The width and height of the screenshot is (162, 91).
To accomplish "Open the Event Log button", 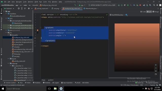I will click(x=139, y=83).
